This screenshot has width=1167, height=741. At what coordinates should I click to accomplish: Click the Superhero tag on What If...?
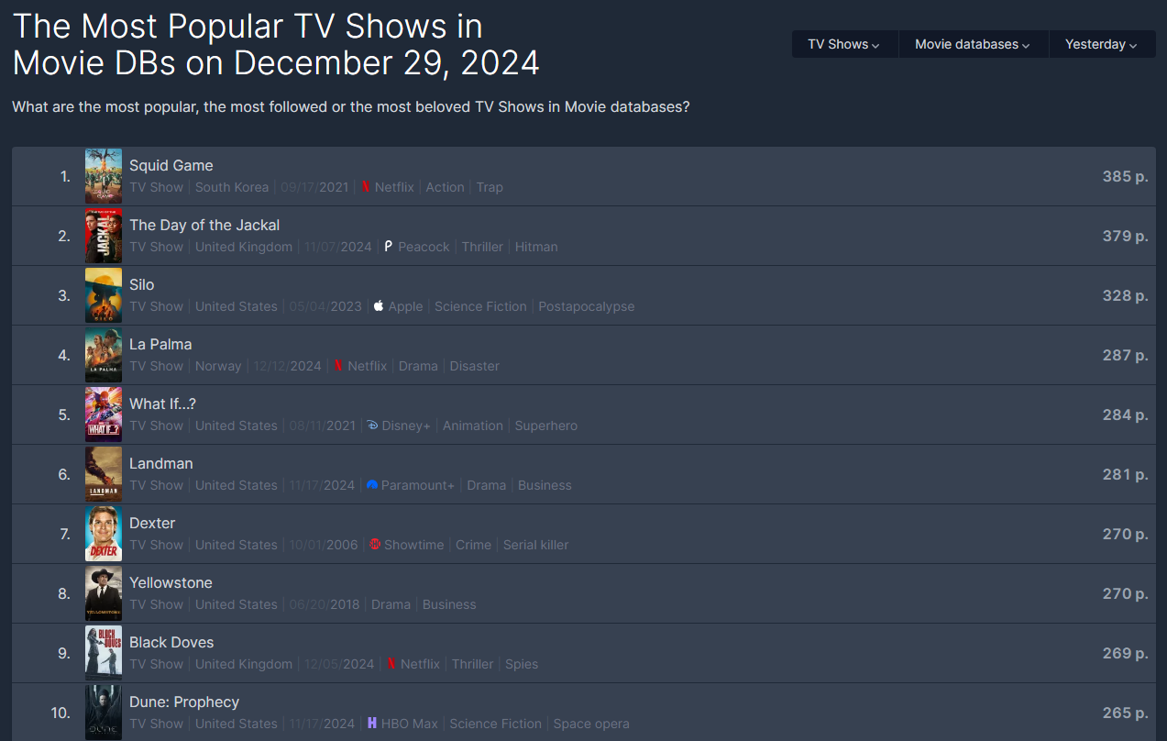546,426
